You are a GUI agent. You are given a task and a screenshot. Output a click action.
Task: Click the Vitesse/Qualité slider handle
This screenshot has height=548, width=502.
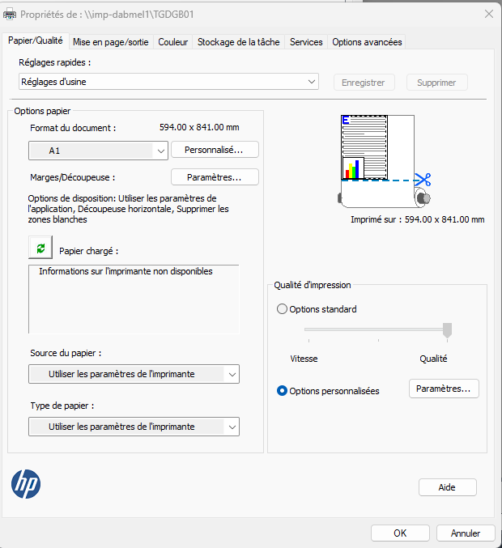coord(446,329)
